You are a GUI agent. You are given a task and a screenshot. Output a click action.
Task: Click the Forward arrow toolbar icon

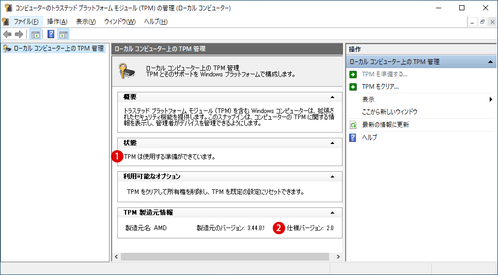(x=19, y=34)
